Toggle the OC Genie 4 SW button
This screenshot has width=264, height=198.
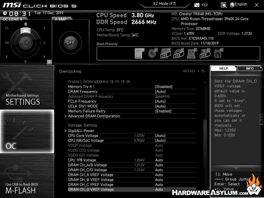pyautogui.click(x=26, y=43)
